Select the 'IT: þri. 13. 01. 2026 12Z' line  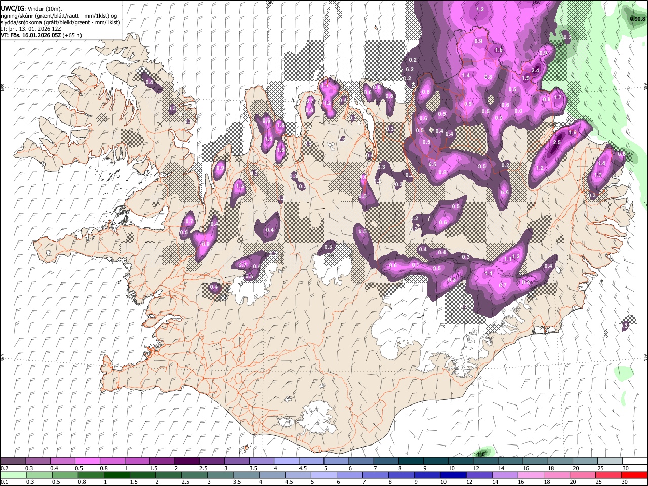pos(31,29)
